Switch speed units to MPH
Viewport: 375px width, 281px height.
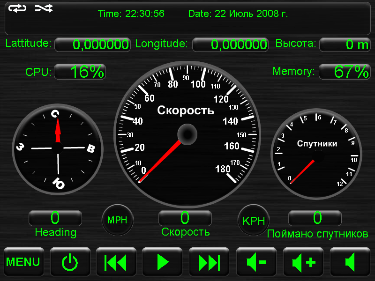coord(118,220)
